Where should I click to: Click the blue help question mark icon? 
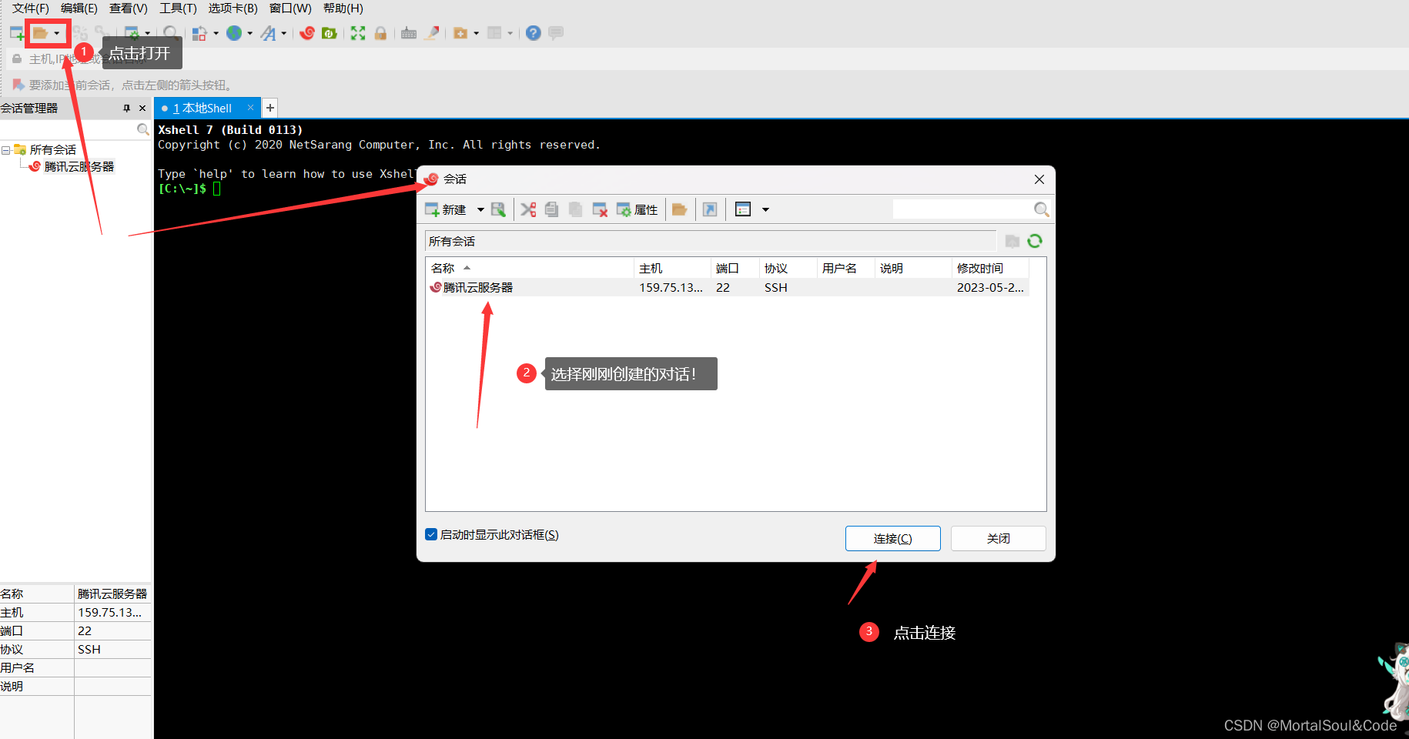[x=534, y=33]
